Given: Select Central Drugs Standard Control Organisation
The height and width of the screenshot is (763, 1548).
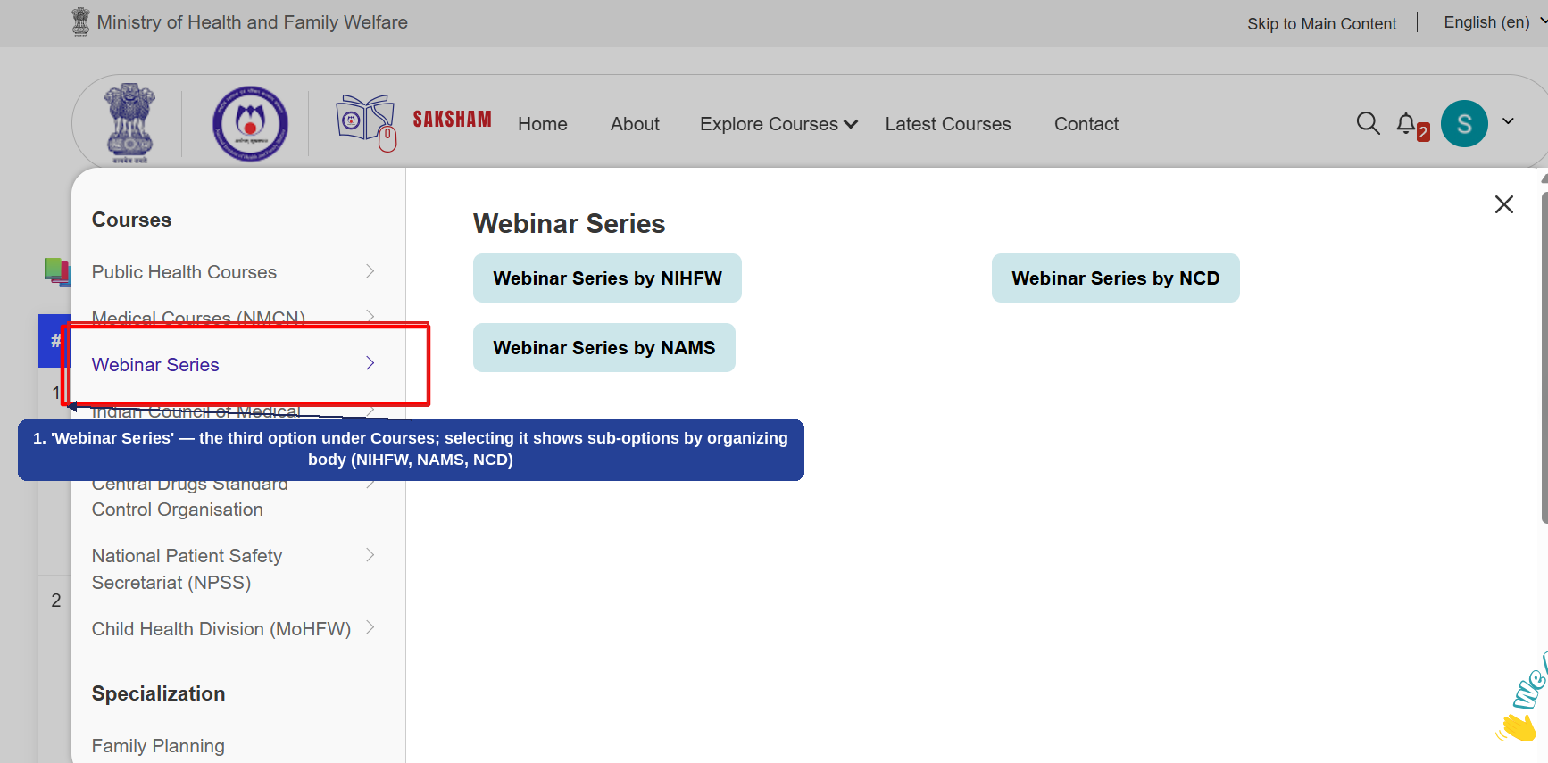Looking at the screenshot, I should [189, 497].
